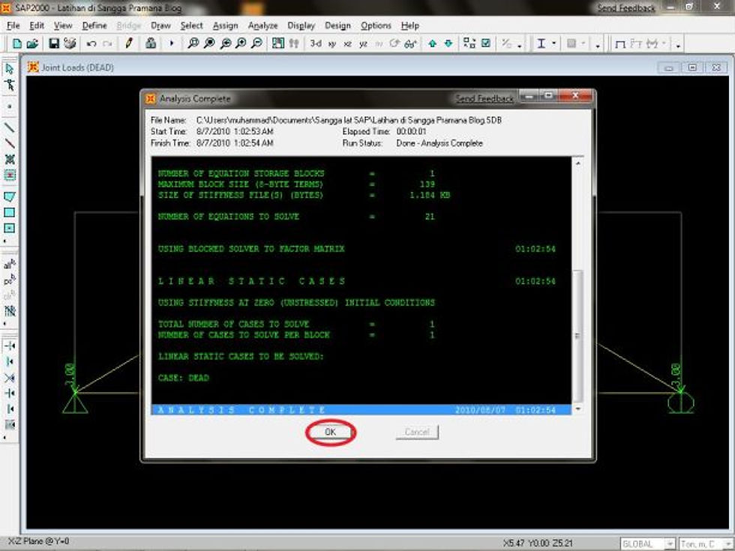Toggle the lock/unlock model icon
The height and width of the screenshot is (551, 735).
(151, 43)
